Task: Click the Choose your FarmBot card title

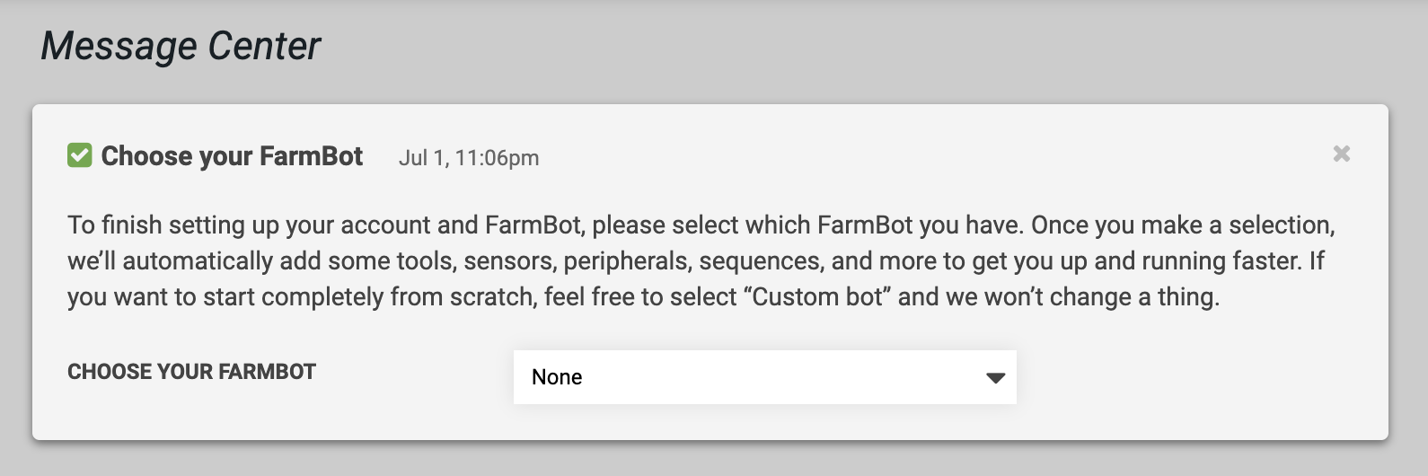Action: (232, 156)
